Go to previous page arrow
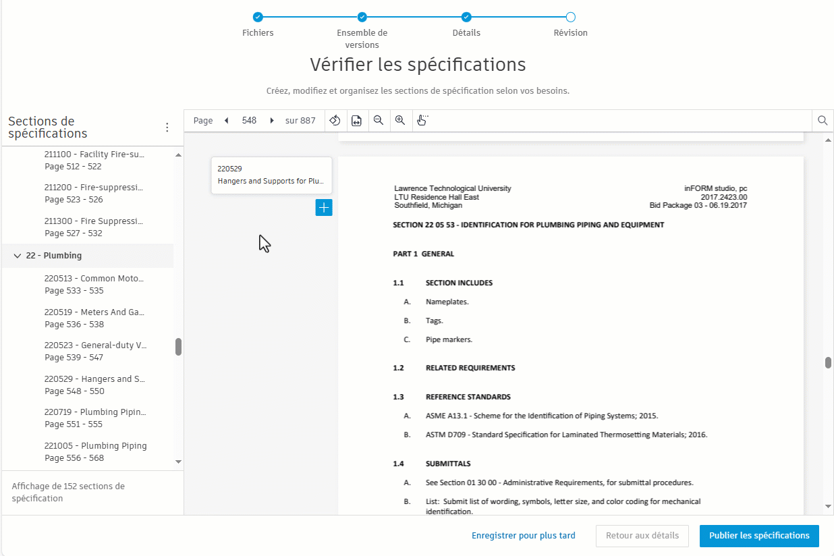Screen dimensions: 834x556 point(226,121)
